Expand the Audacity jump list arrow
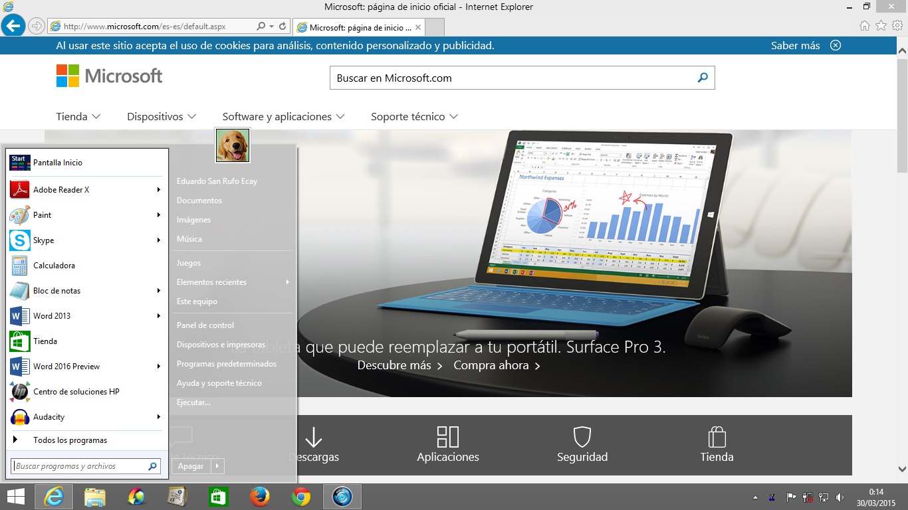 [x=159, y=417]
